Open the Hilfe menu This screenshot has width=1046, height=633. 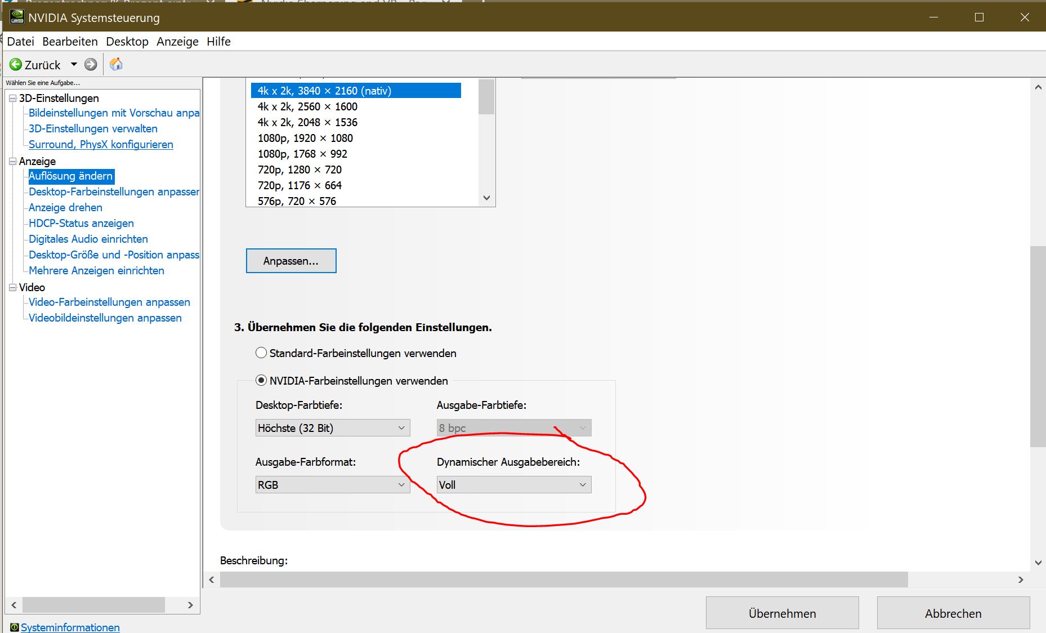tap(218, 42)
